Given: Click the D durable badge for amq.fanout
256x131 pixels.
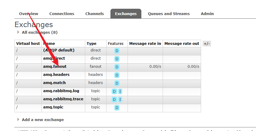Looking at the screenshot, I should coord(117,67).
